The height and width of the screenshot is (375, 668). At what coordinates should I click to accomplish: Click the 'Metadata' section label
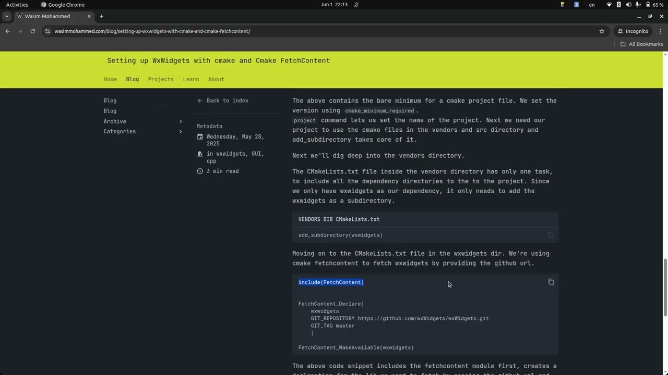click(x=209, y=126)
